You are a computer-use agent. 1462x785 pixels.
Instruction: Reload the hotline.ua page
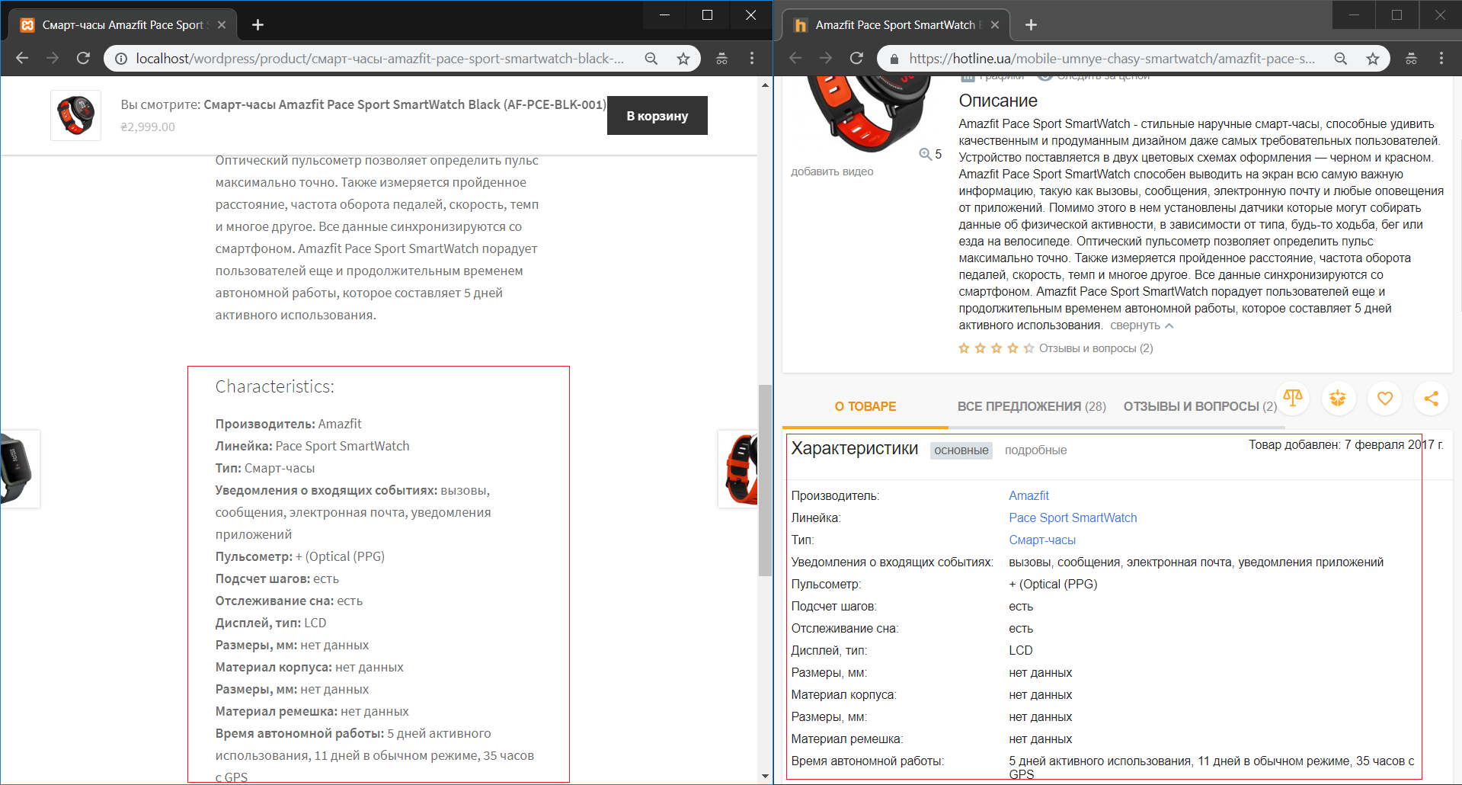[x=856, y=58]
